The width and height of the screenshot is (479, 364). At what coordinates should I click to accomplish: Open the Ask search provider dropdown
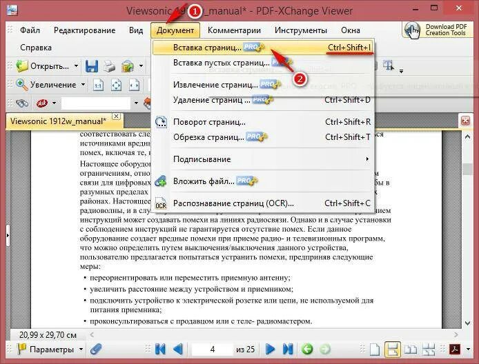pyautogui.click(x=54, y=103)
